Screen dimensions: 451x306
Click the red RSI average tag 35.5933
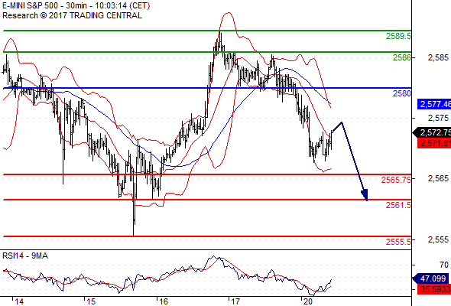coord(434,289)
